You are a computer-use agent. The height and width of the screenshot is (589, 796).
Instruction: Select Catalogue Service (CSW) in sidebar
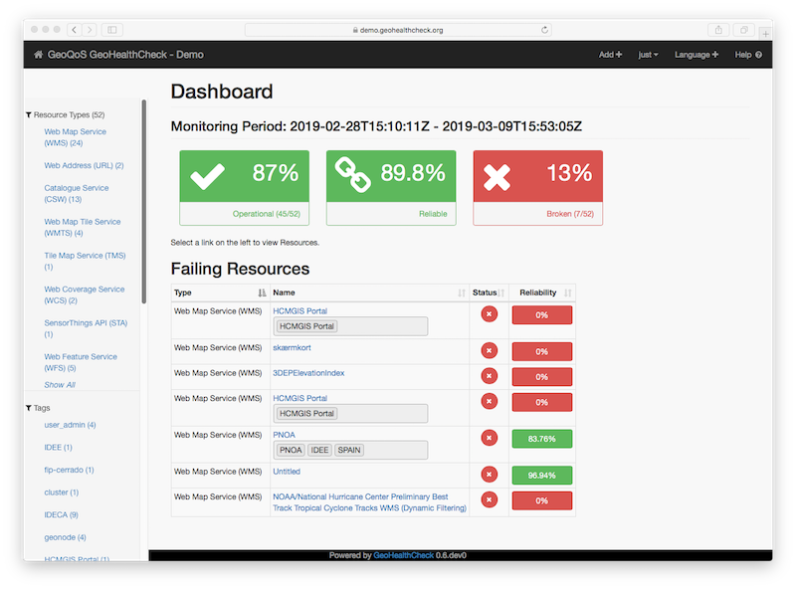(76, 193)
